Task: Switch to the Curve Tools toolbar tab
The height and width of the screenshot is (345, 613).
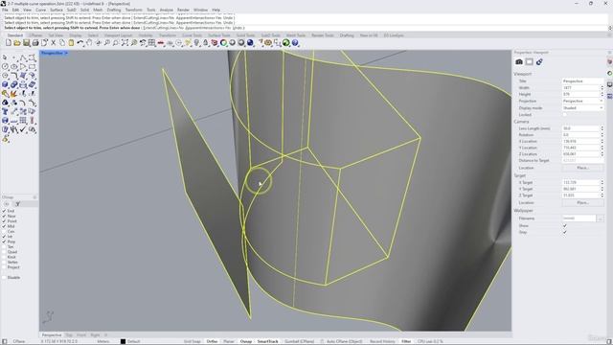Action: point(192,35)
